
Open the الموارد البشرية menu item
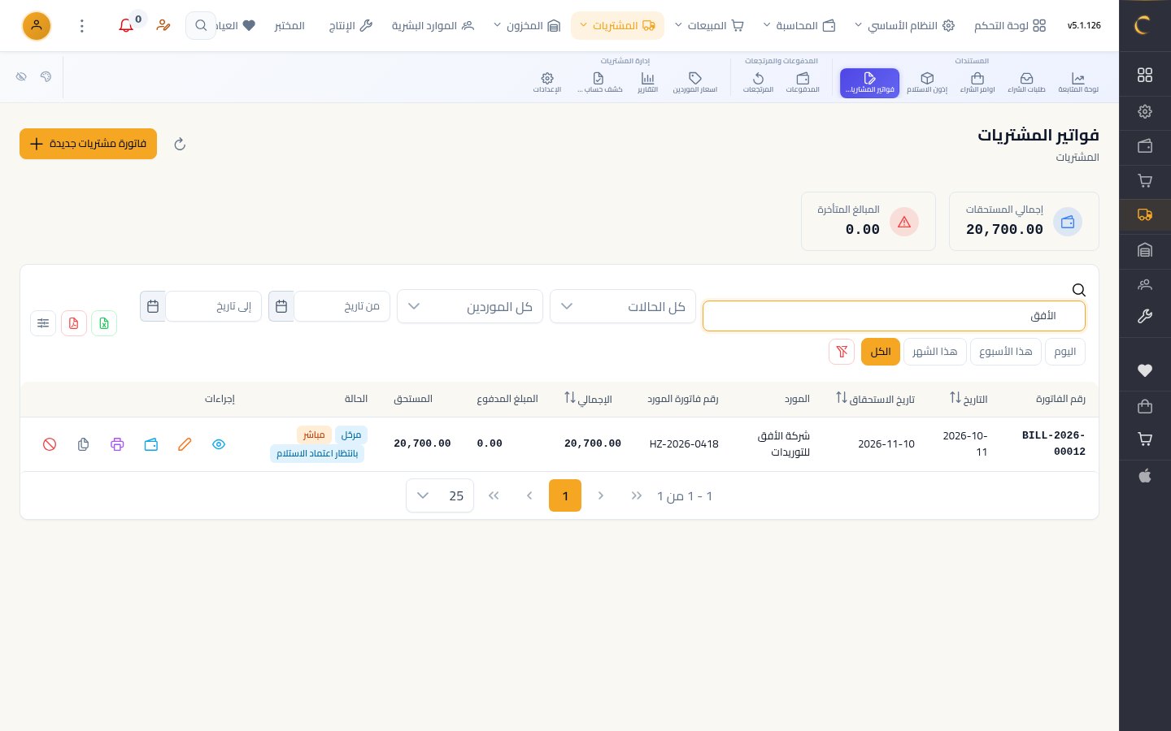click(x=433, y=26)
